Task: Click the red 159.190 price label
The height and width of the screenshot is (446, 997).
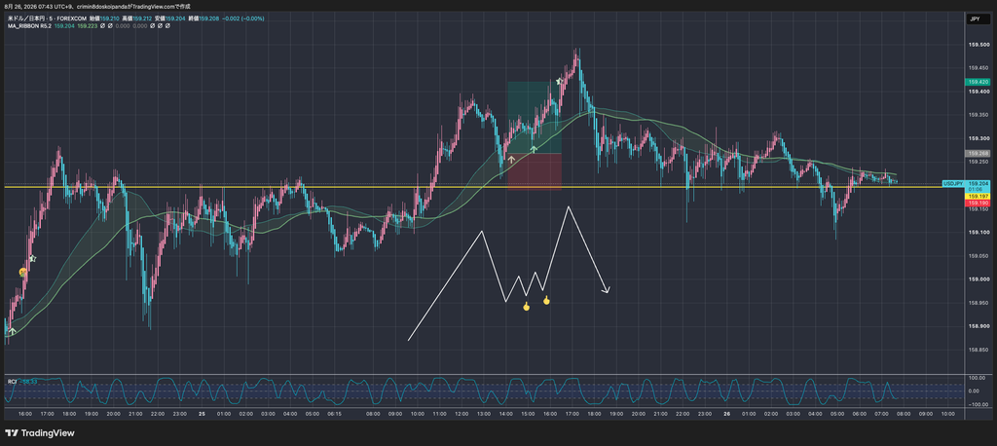Action: point(978,203)
